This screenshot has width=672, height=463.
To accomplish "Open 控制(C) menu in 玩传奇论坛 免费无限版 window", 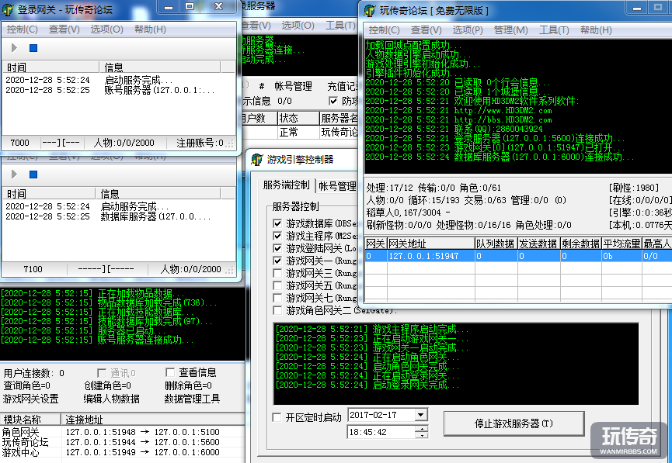I will (385, 30).
